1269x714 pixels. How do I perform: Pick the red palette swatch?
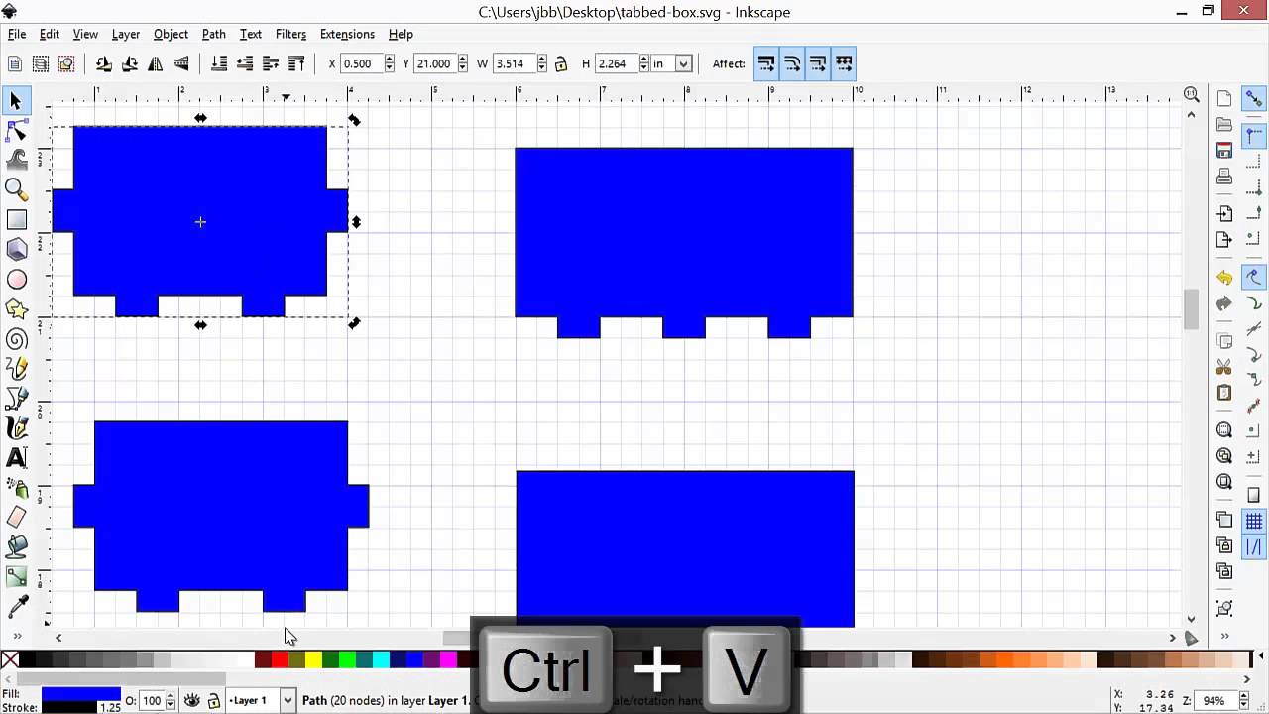point(280,659)
